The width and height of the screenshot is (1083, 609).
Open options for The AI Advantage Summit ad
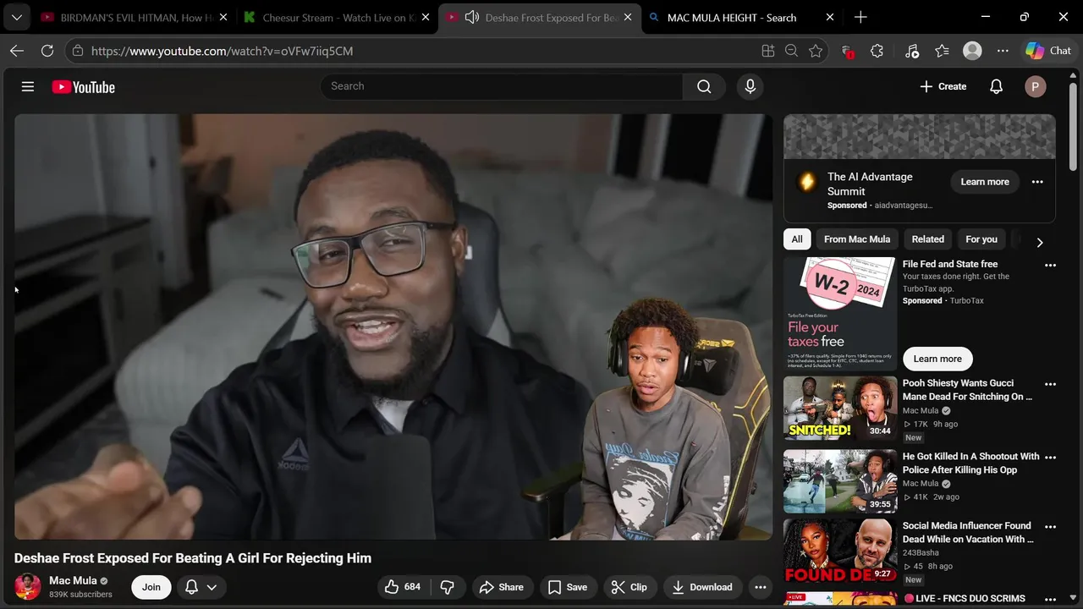coord(1037,182)
